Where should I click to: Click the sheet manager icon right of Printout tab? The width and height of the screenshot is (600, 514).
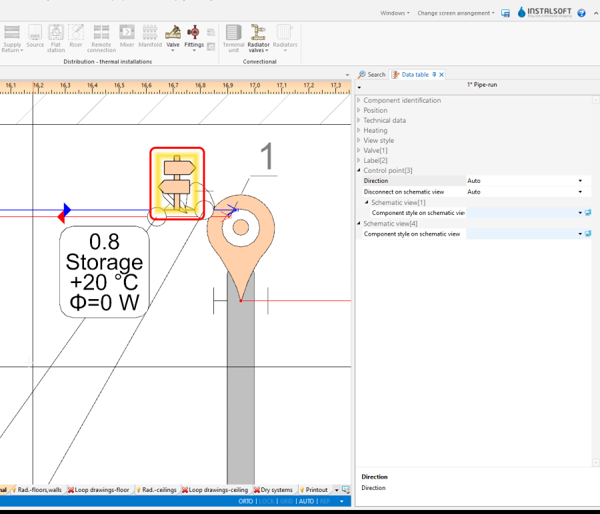345,489
